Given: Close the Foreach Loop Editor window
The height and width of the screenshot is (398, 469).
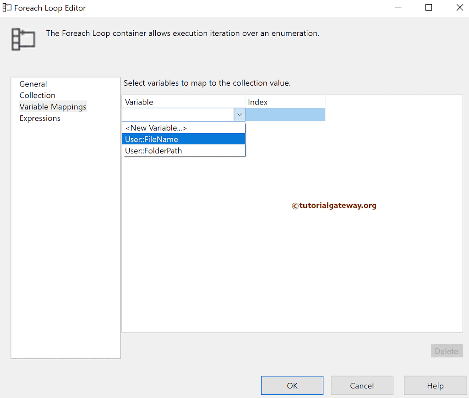Looking at the screenshot, I should 459,7.
